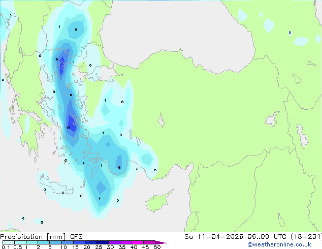Click the legend label '40'
Image resolution: width=322 pixels, height=249 pixels.
click(x=134, y=247)
